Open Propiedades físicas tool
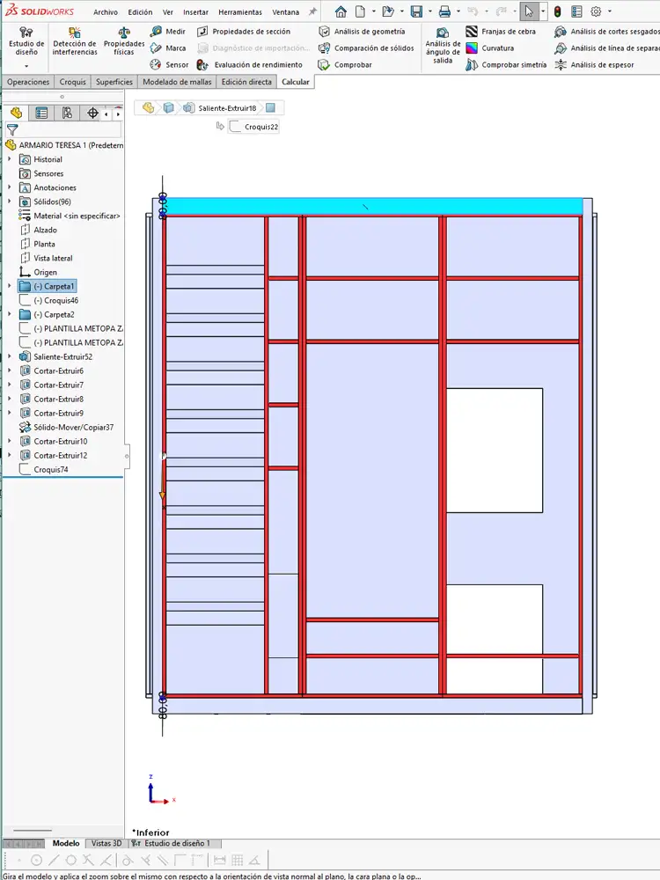Screen dimensions: 660x880 [124, 41]
